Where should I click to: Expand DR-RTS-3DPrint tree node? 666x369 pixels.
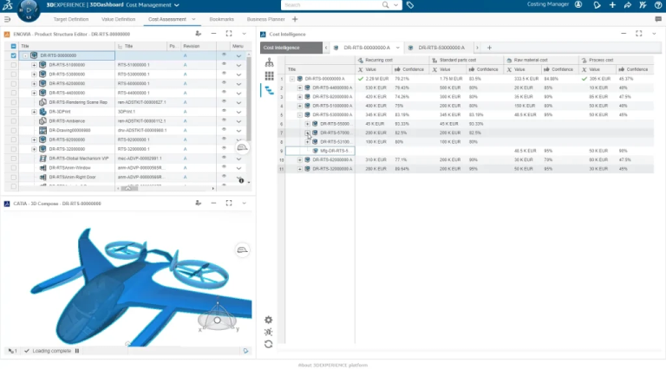34,112
